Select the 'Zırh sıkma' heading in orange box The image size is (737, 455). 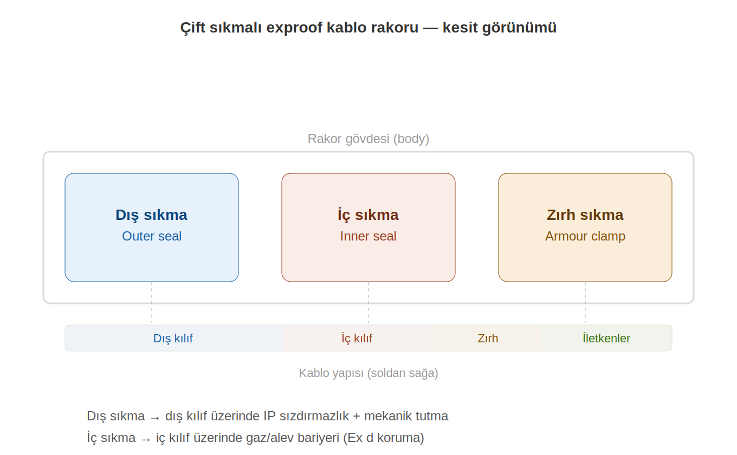585,215
